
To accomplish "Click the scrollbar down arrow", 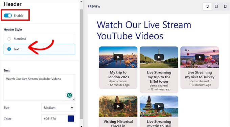I will [82, 126].
